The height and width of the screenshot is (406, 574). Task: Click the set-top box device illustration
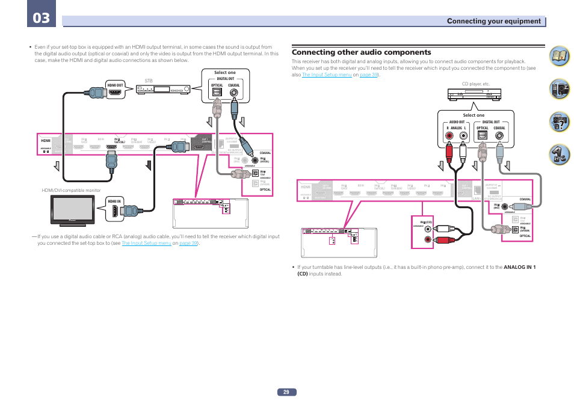point(163,90)
